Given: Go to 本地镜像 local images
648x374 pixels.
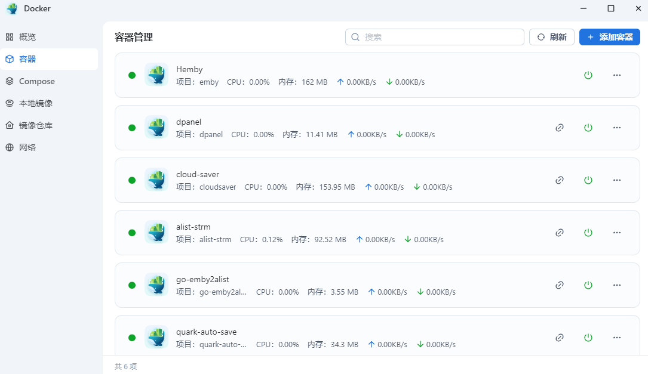Looking at the screenshot, I should point(49,103).
